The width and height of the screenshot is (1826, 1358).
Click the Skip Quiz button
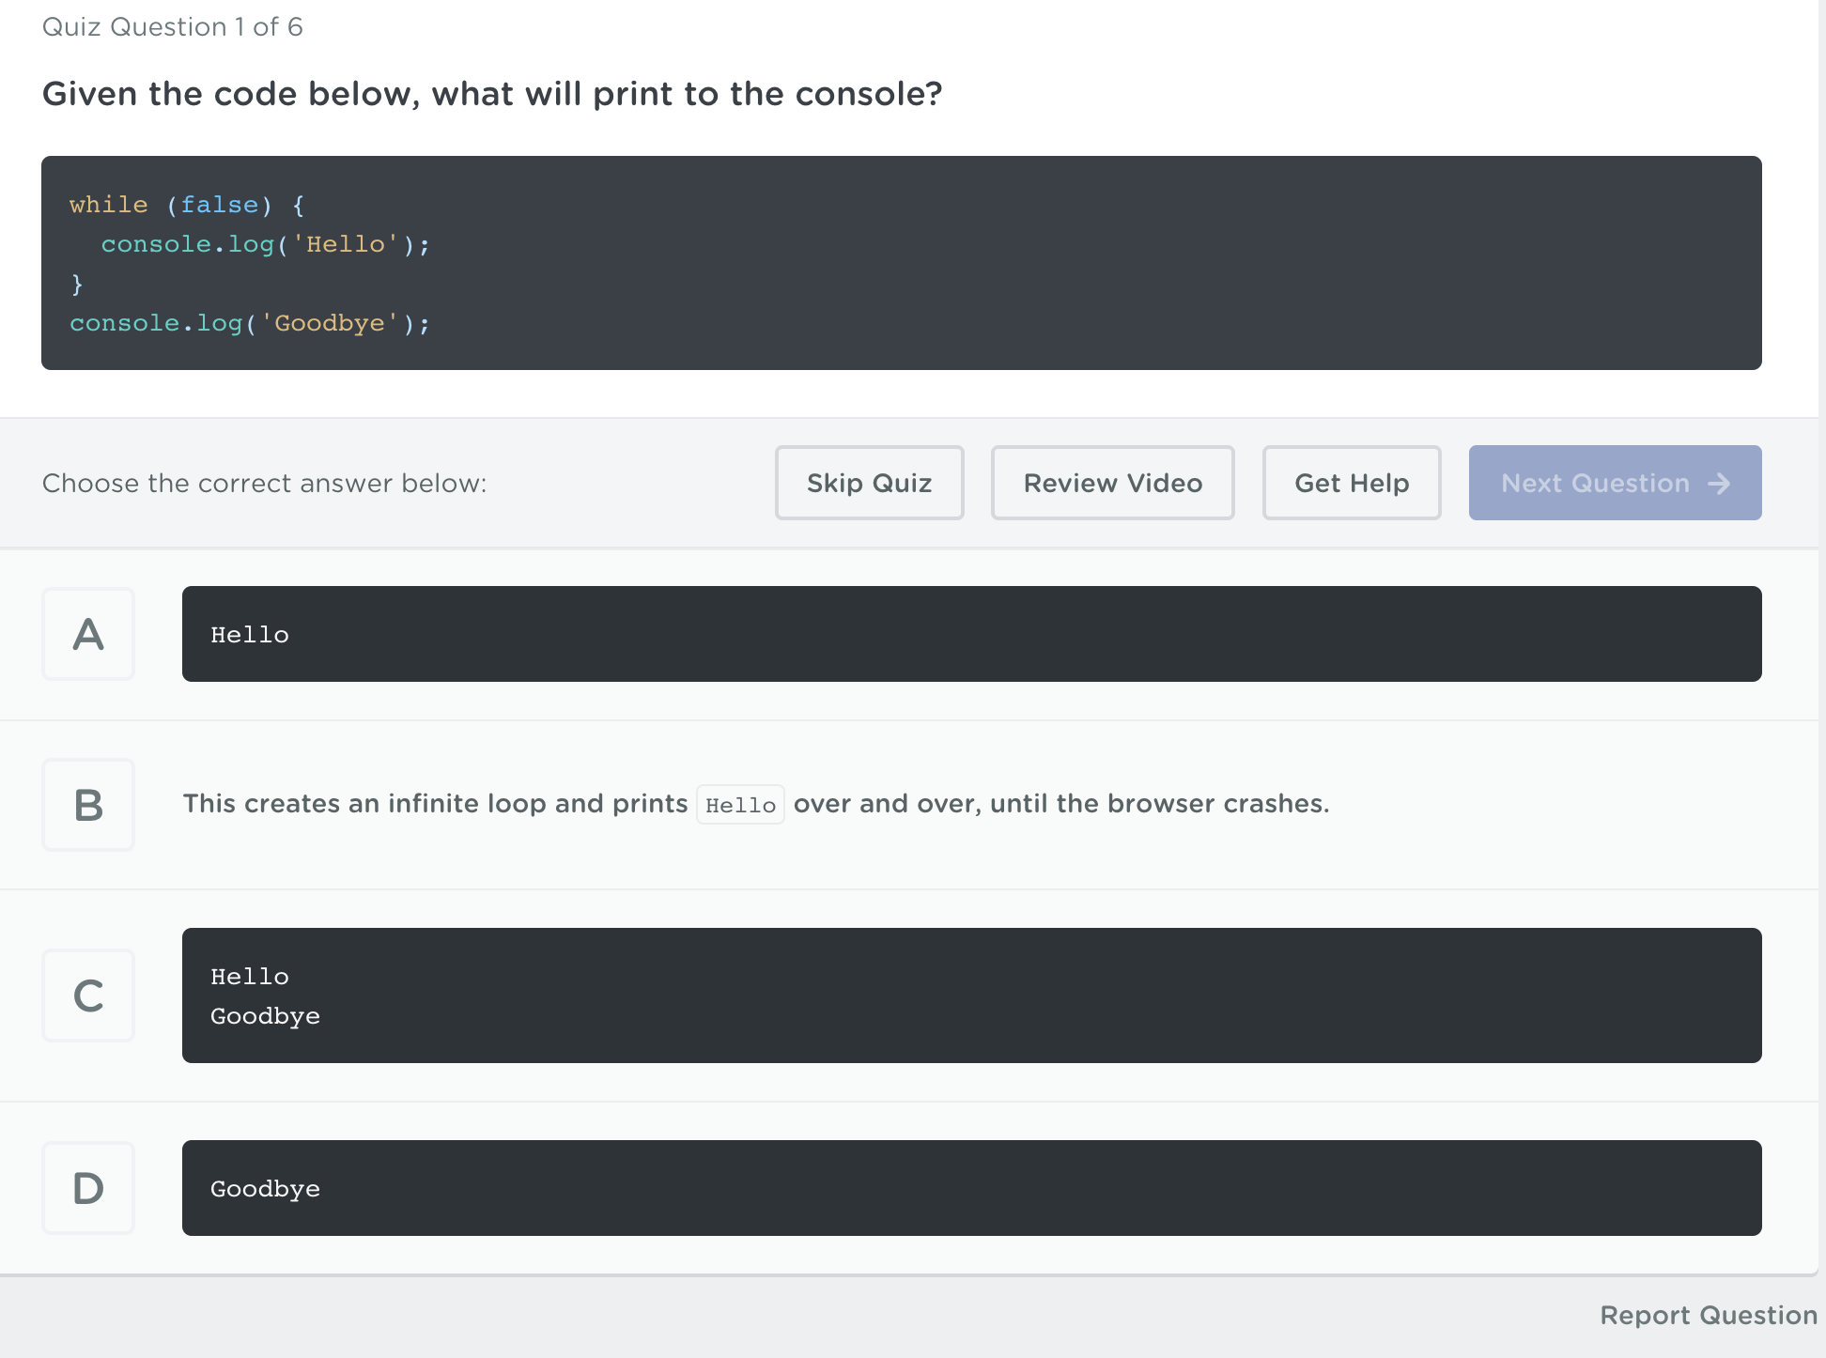[869, 483]
